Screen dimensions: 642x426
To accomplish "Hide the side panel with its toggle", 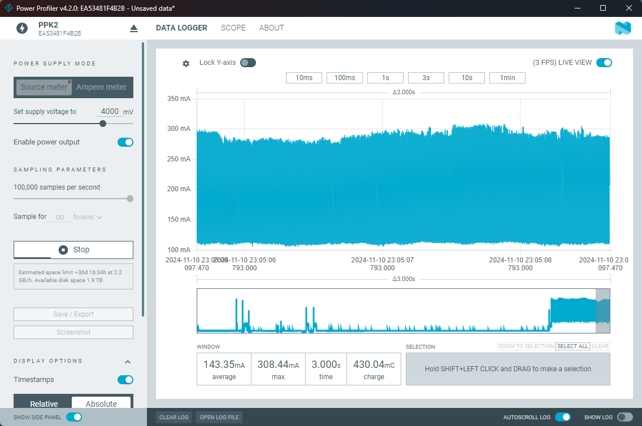I will tap(74, 417).
